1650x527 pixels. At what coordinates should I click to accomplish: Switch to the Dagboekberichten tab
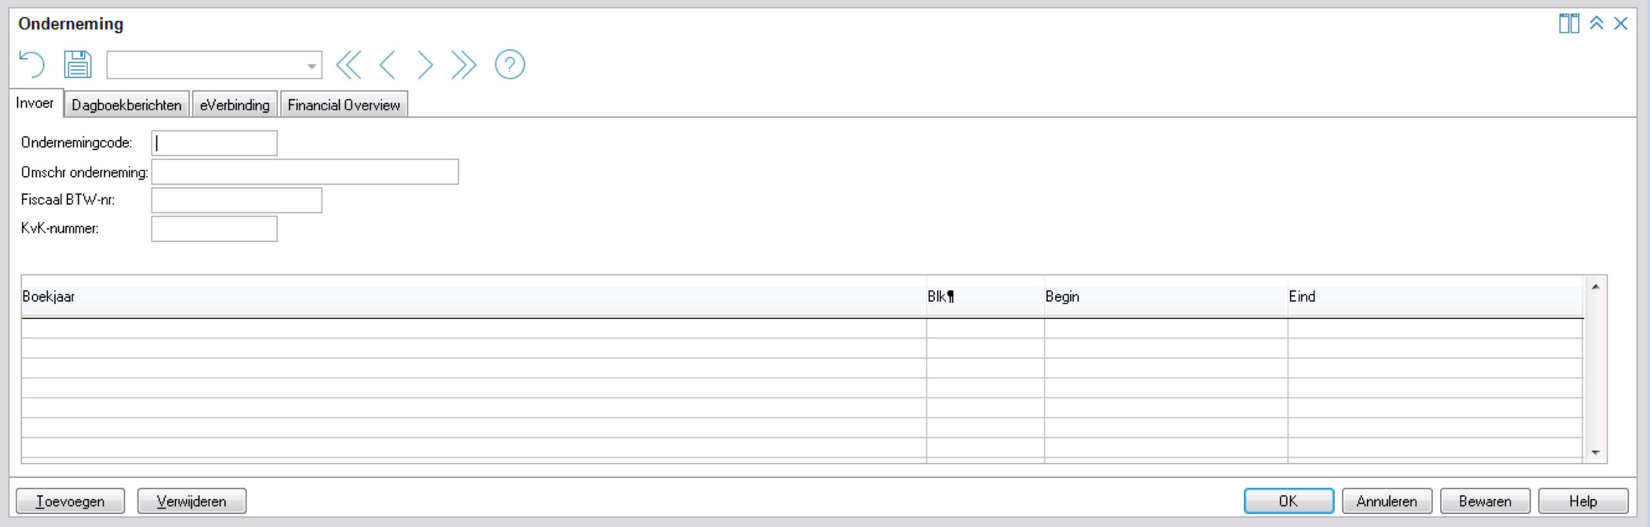[126, 105]
